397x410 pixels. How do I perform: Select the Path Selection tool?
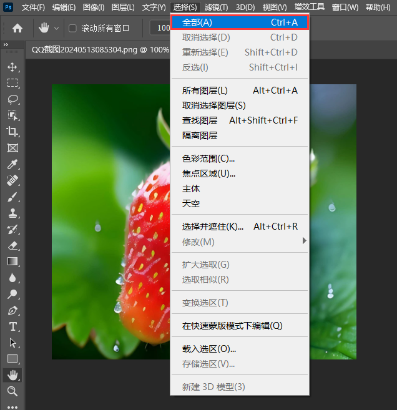12,343
